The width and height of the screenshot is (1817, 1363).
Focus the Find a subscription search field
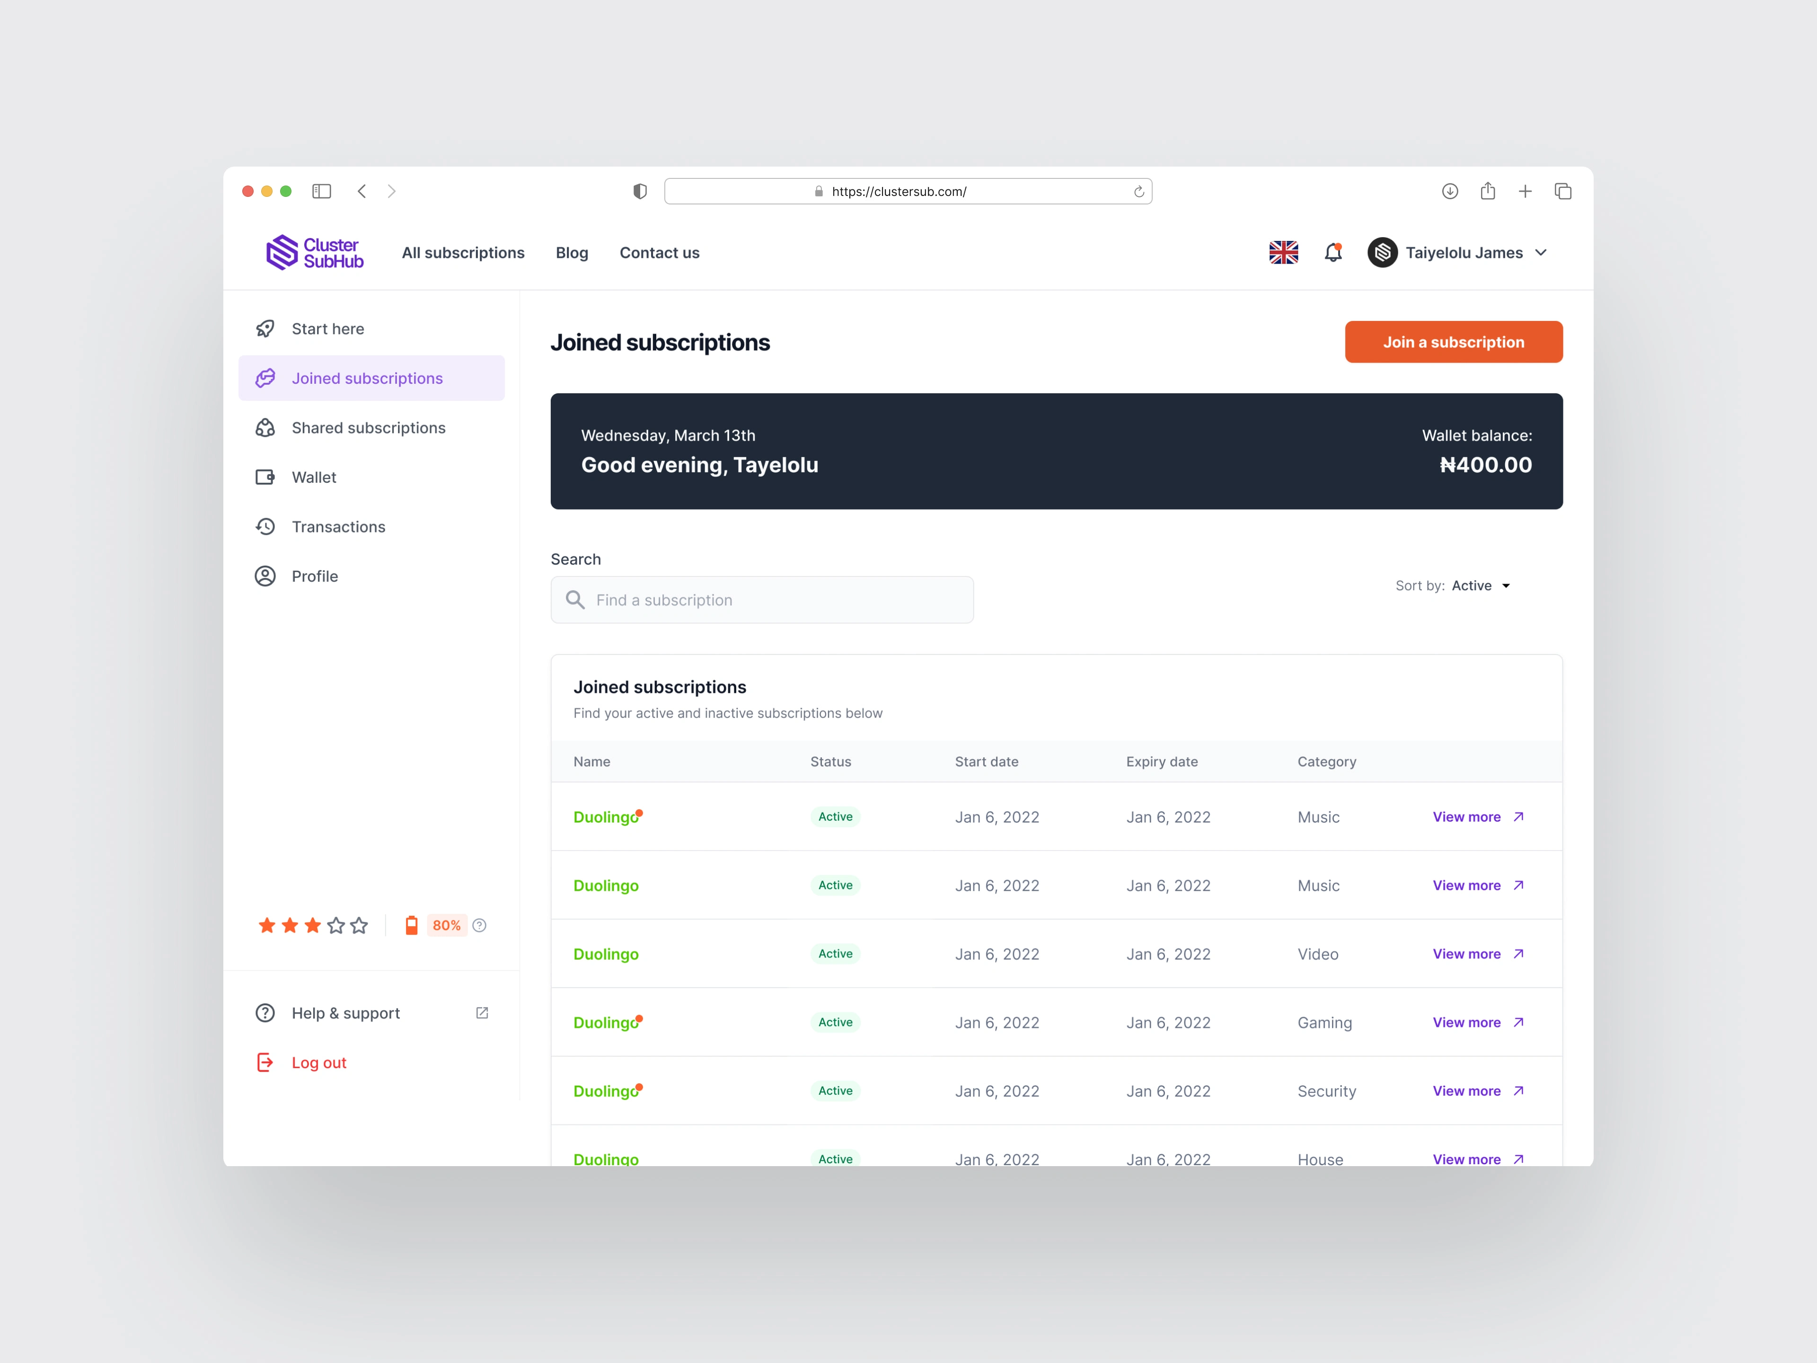[761, 600]
